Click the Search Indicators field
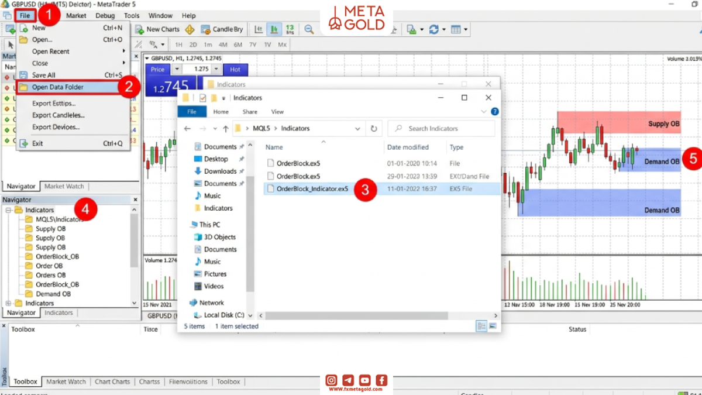The image size is (702, 395). [441, 129]
